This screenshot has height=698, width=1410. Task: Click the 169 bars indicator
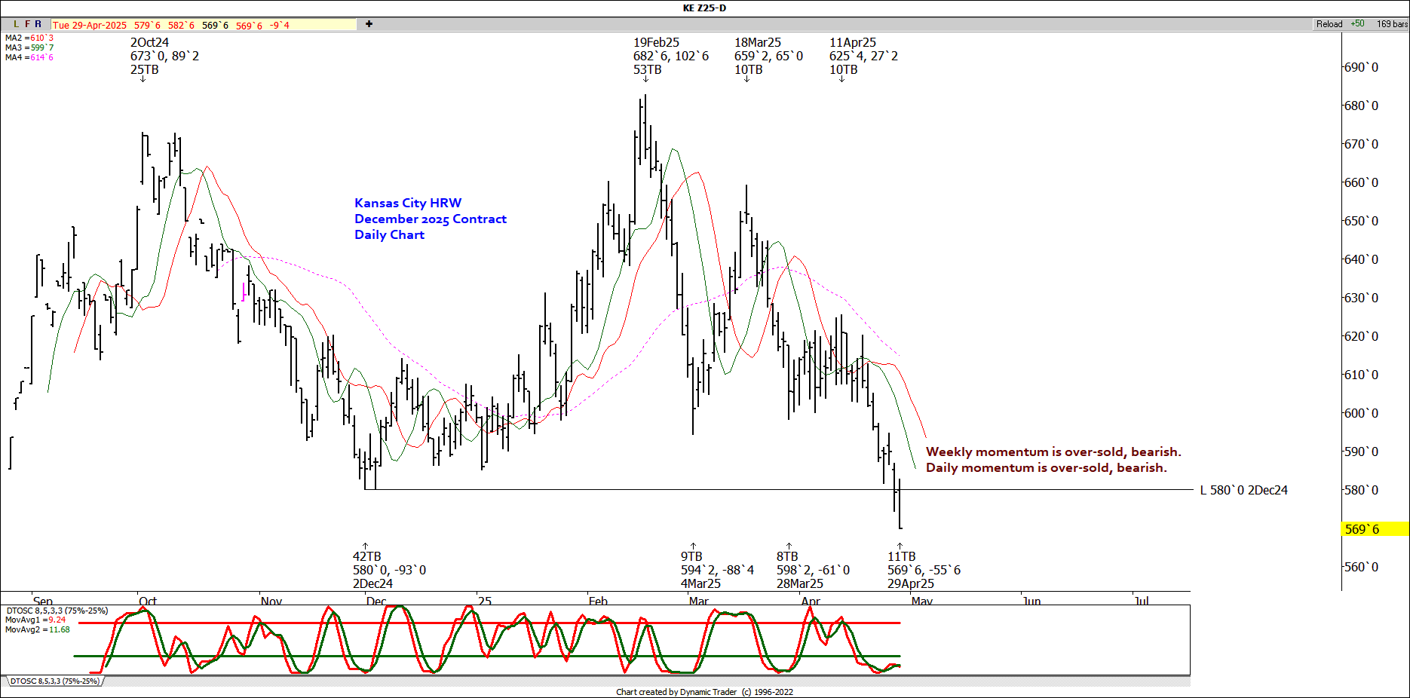[1392, 24]
